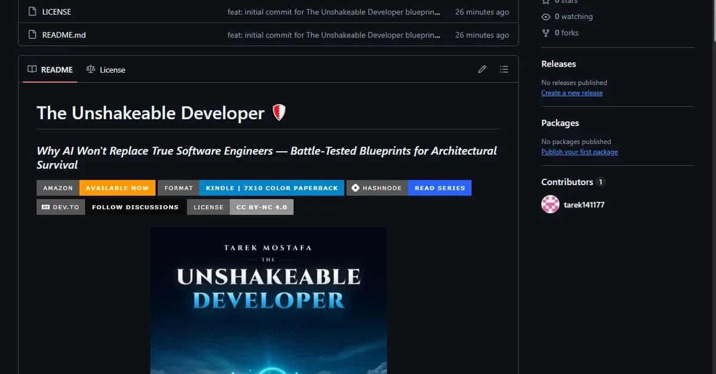This screenshot has width=716, height=374.
Task: Click the DEV.TO Follow Discussions badge
Action: point(110,207)
